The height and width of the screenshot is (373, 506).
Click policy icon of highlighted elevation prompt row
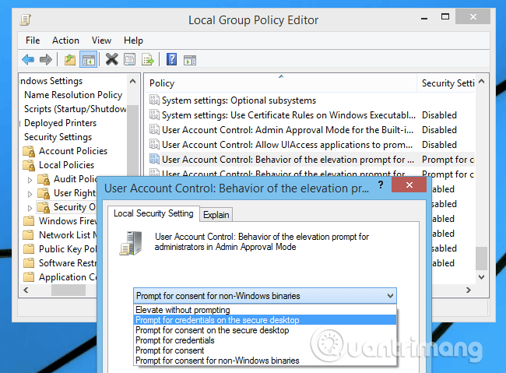[x=154, y=159]
